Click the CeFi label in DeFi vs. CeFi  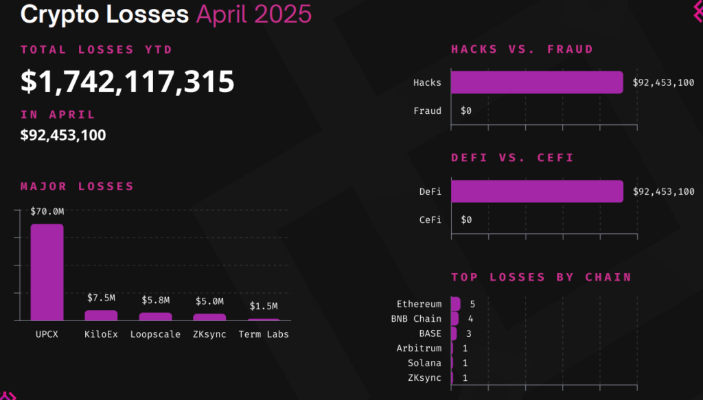tap(430, 220)
